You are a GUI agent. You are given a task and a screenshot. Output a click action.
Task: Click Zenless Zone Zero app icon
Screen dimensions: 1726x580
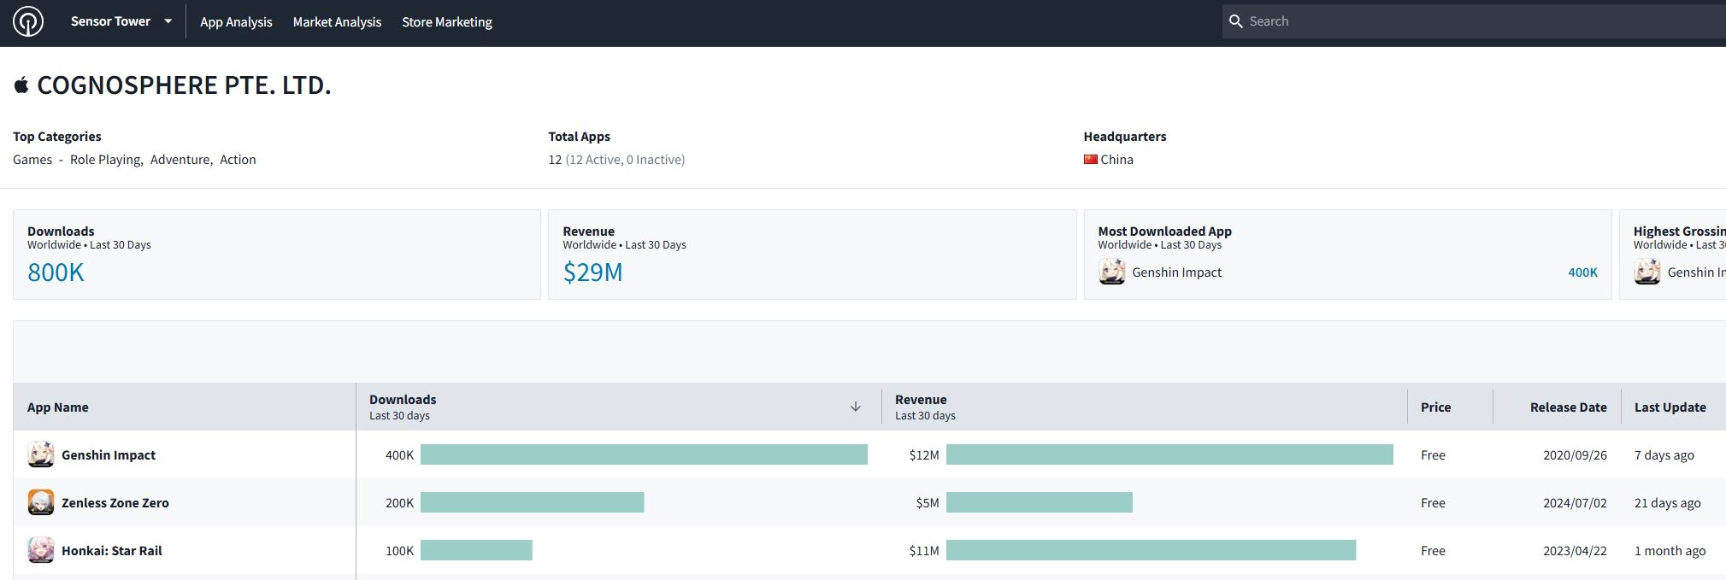coord(41,502)
